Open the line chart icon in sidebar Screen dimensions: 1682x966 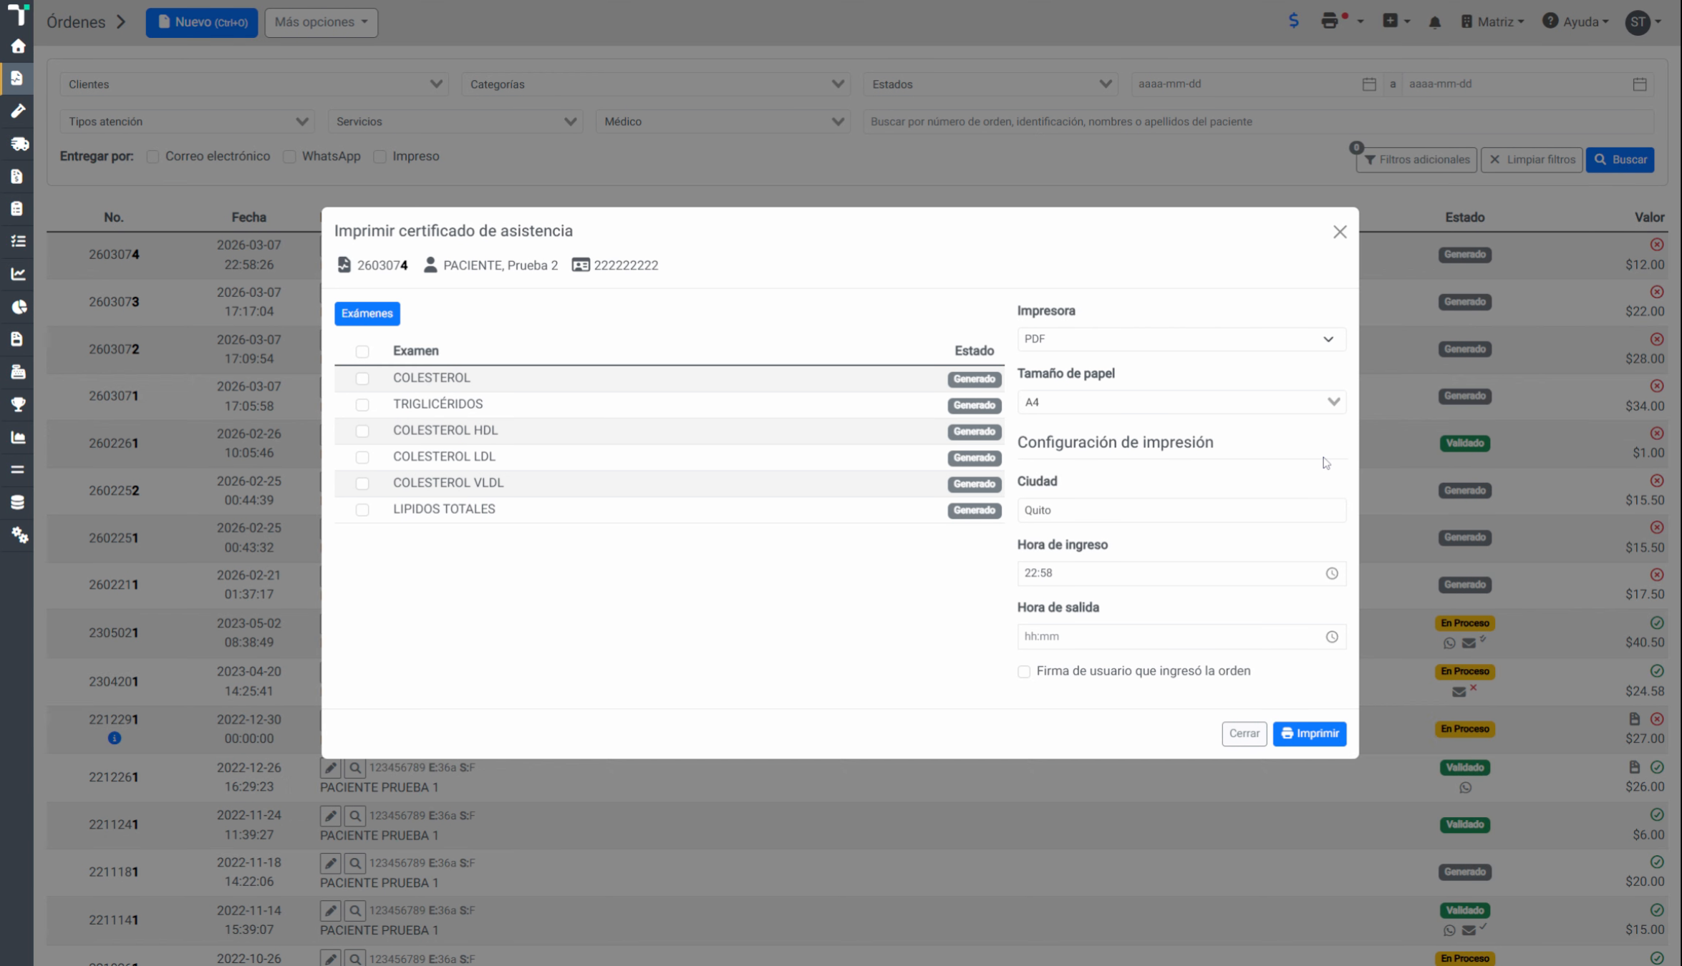click(x=17, y=274)
